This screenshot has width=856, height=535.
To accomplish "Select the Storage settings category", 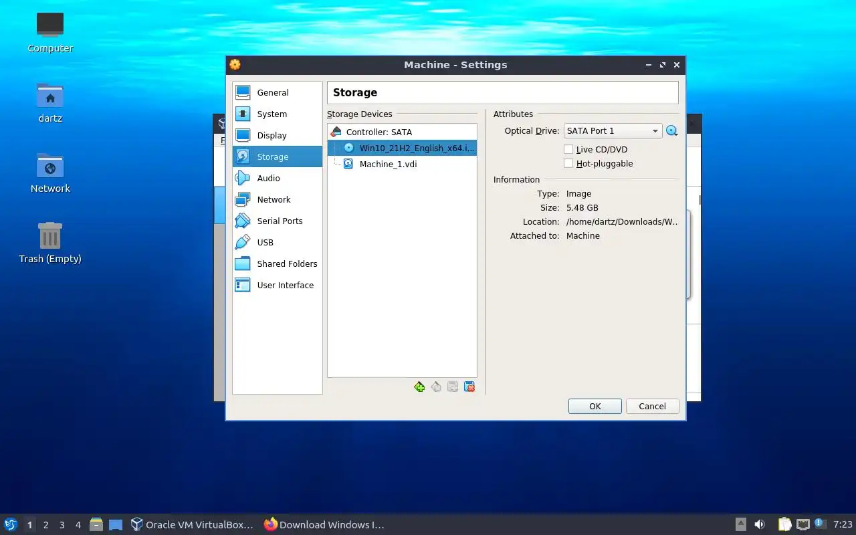I will coord(277,156).
